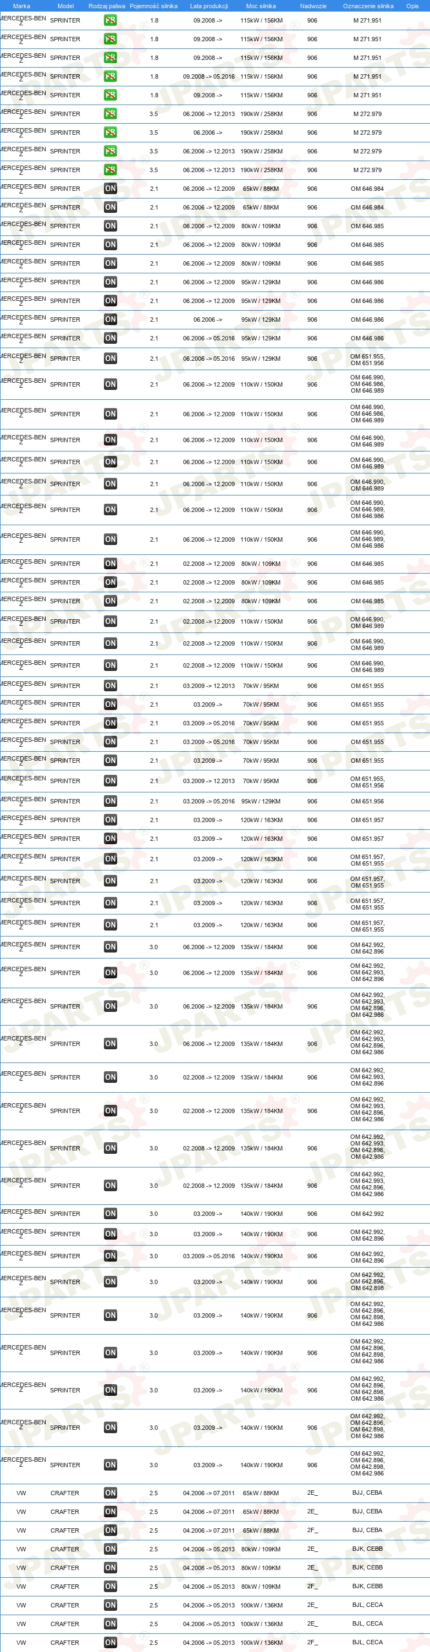
Task: Click PB icon in 3.5 open-ended 06.2006 row
Action: (110, 133)
